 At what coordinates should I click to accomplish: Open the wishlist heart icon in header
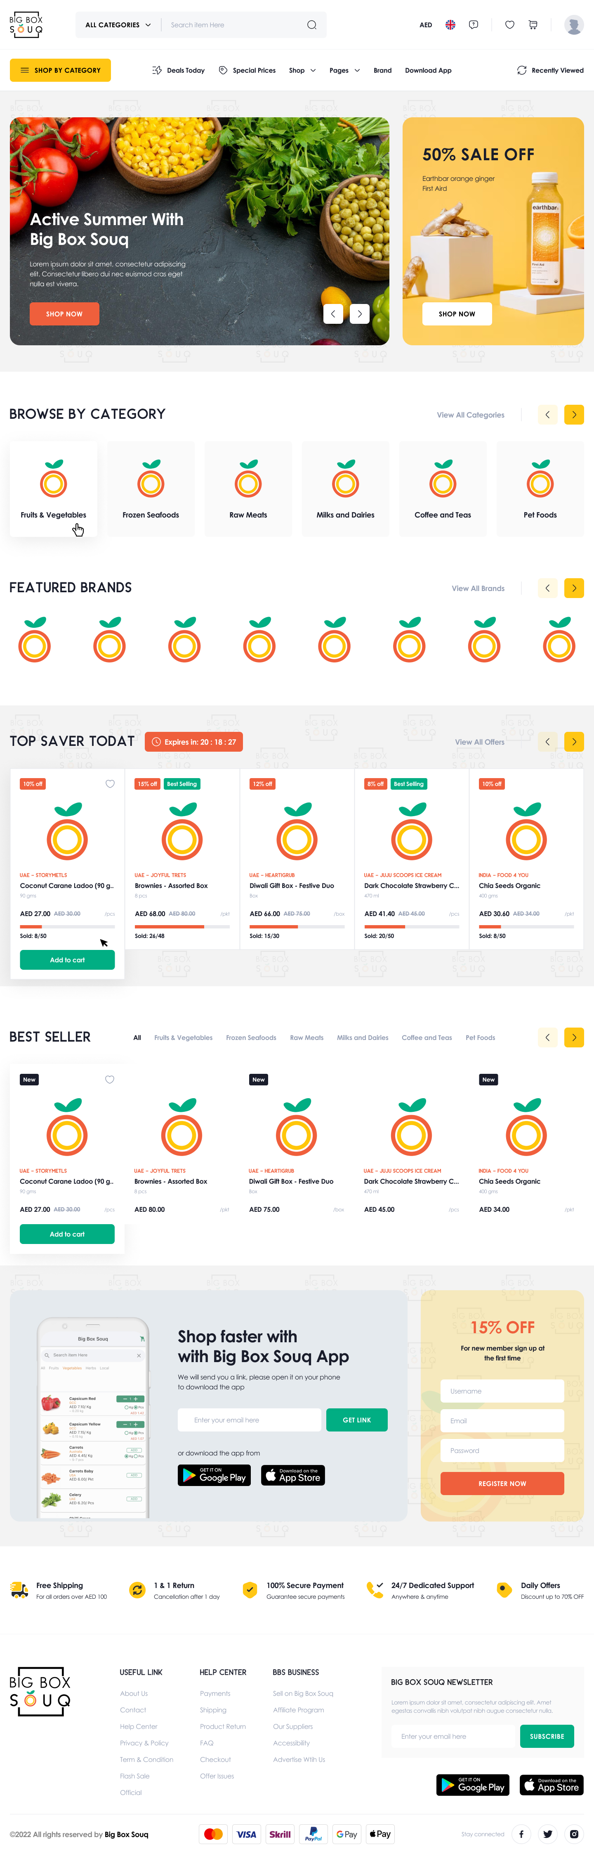pyautogui.click(x=509, y=25)
